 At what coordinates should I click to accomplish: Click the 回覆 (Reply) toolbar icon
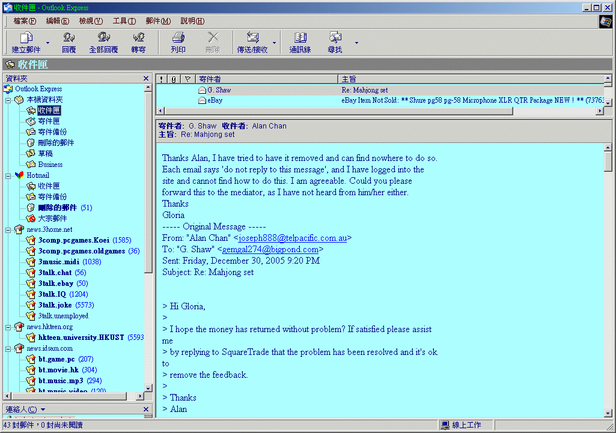pyautogui.click(x=69, y=38)
